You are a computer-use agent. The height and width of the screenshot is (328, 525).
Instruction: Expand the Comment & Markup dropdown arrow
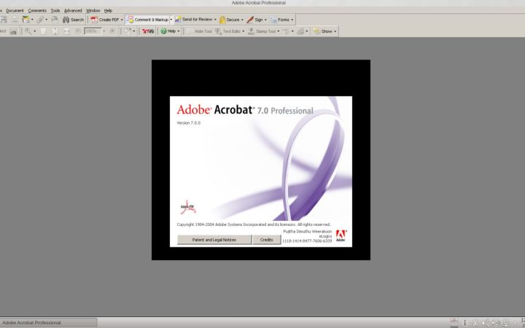tap(171, 20)
